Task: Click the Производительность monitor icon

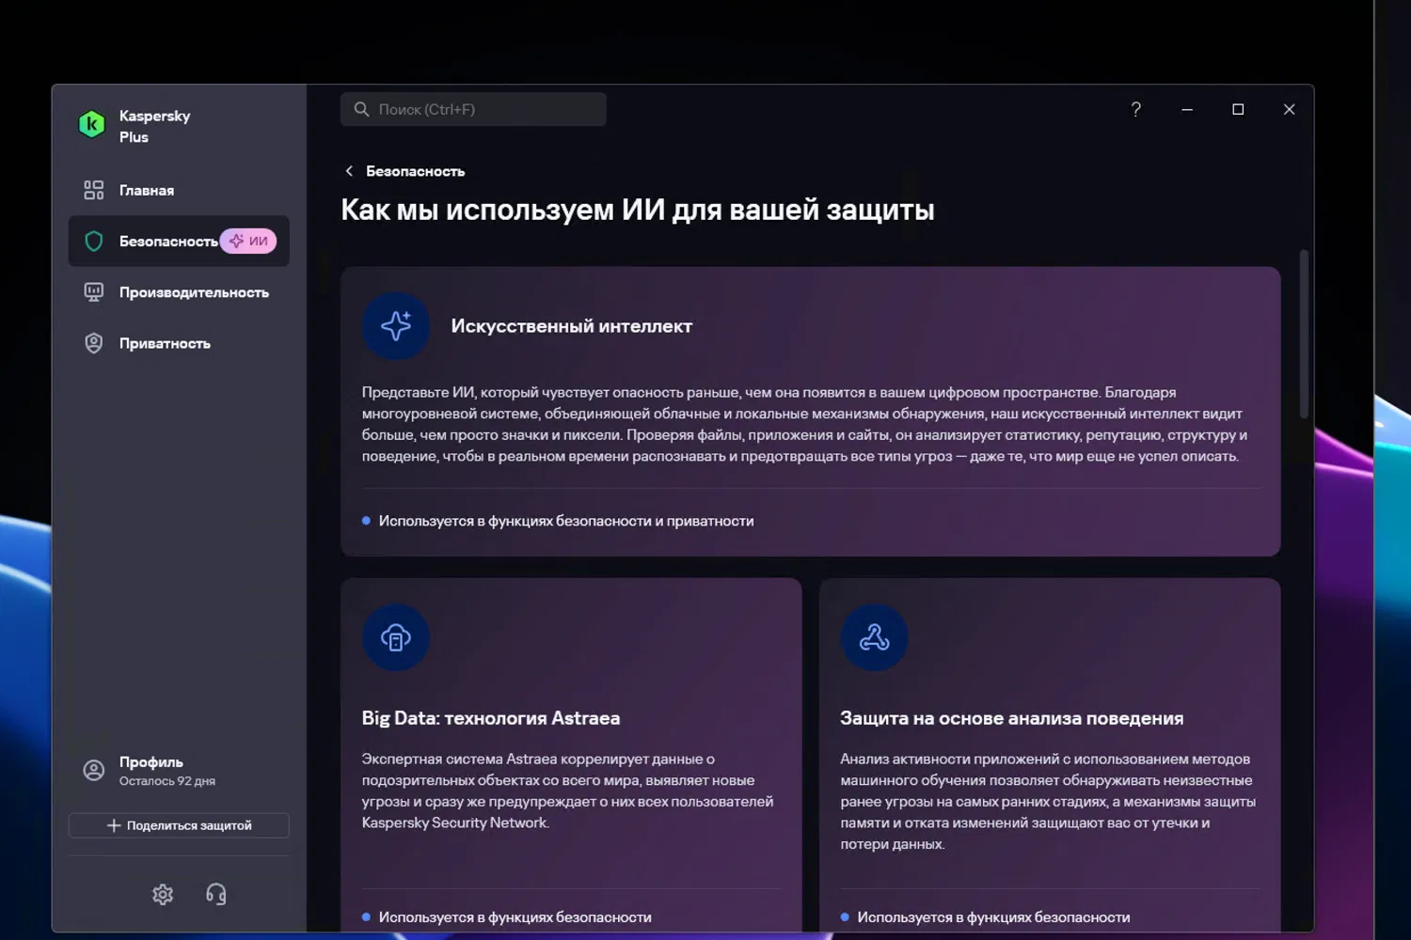Action: (x=94, y=292)
